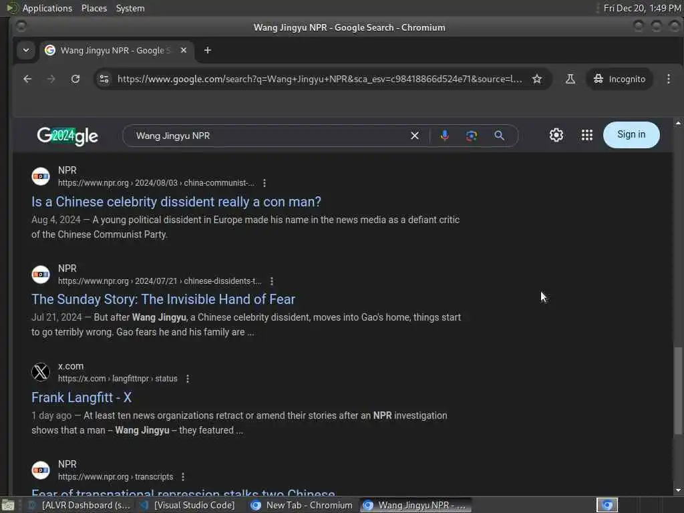Select the Wang Jingyu NPR browser tab
Viewport: 684px width, 513px height.
pos(117,50)
